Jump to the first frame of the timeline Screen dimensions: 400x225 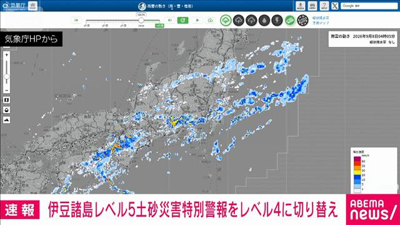coord(76,20)
